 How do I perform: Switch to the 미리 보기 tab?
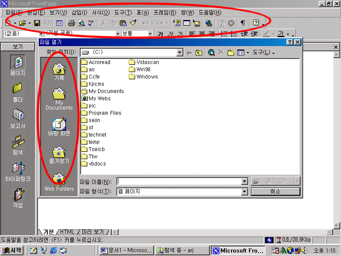coord(93,232)
